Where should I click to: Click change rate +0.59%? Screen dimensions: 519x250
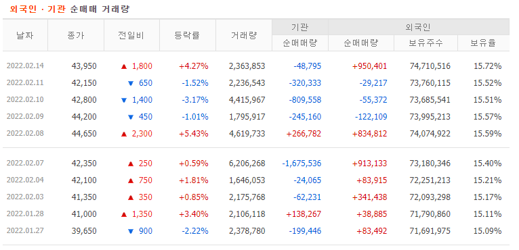[x=194, y=163]
